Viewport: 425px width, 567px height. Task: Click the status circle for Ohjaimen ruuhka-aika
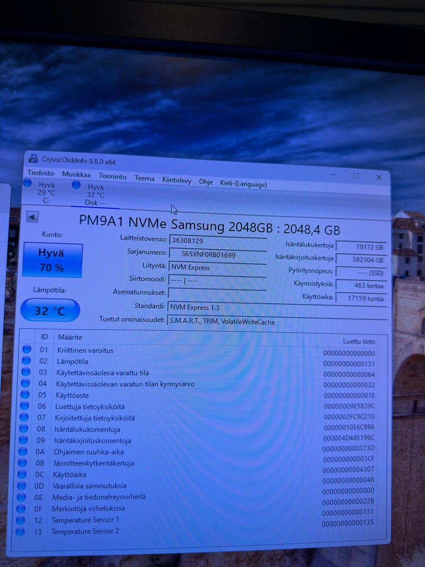click(x=23, y=451)
